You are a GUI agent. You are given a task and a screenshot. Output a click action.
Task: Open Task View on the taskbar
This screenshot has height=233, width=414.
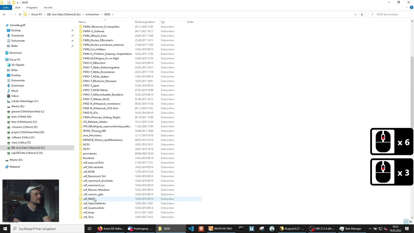pos(90,229)
